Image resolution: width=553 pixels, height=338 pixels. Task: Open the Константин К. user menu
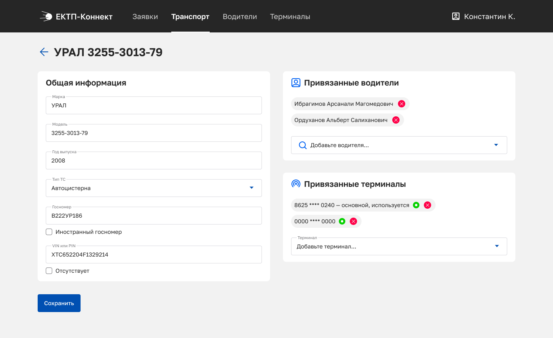(x=483, y=17)
